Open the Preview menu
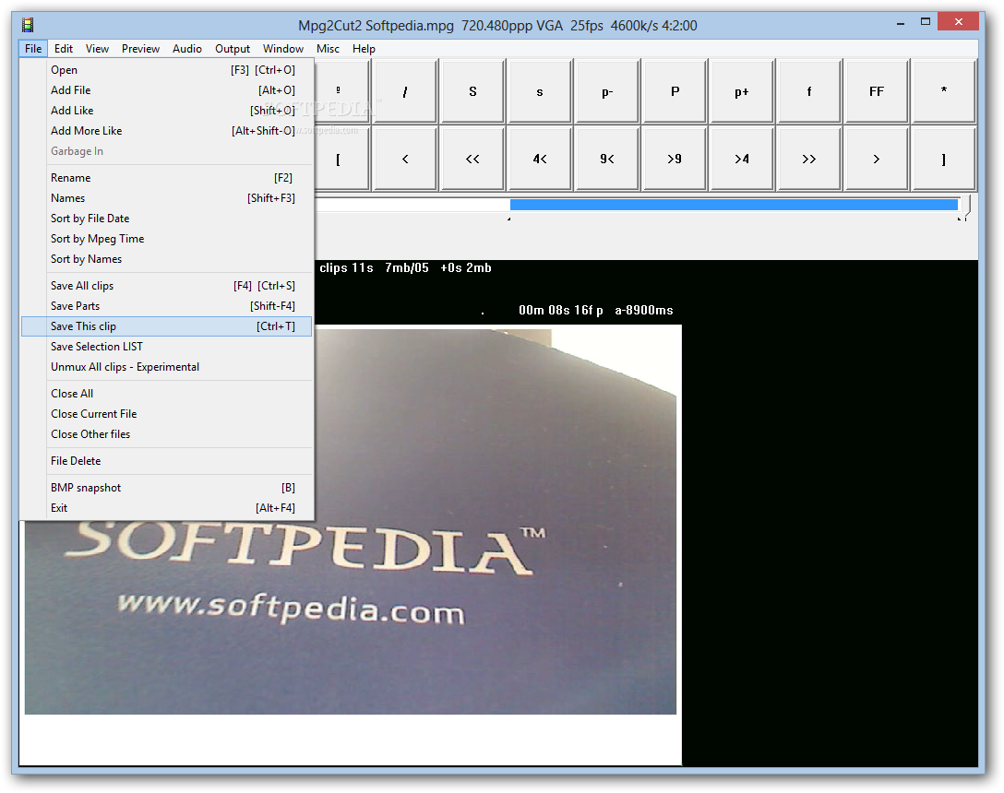The height and width of the screenshot is (793, 1004). point(141,49)
